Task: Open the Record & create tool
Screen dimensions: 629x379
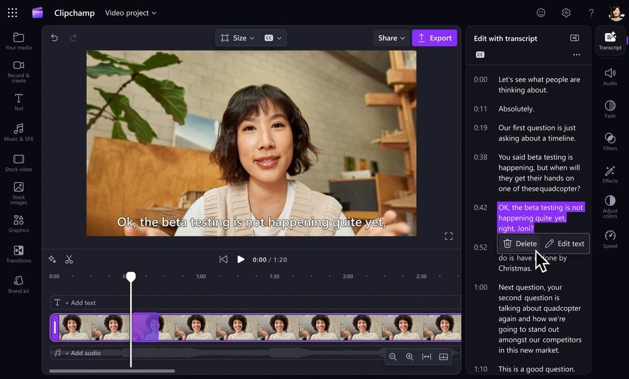Action: [18, 71]
